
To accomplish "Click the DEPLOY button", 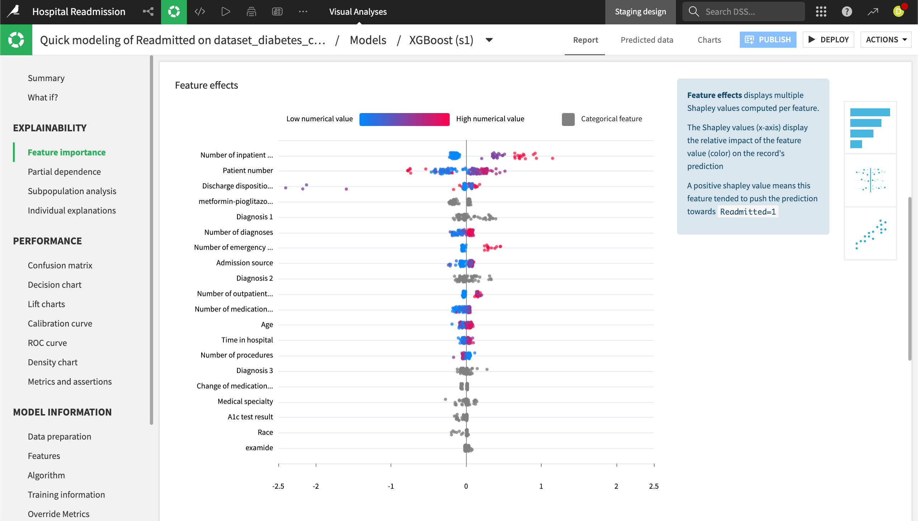I will (829, 39).
